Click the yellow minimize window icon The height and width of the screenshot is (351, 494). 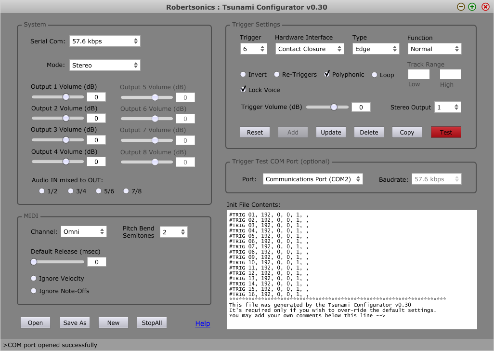[x=461, y=7]
